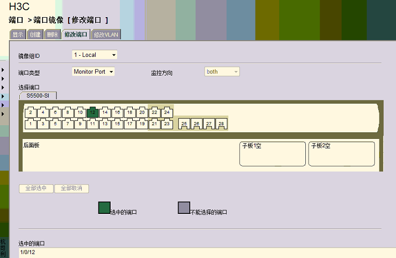Image resolution: width=396 pixels, height=258 pixels.
Task: Select port 1 on the bottom row
Action: [x=30, y=125]
